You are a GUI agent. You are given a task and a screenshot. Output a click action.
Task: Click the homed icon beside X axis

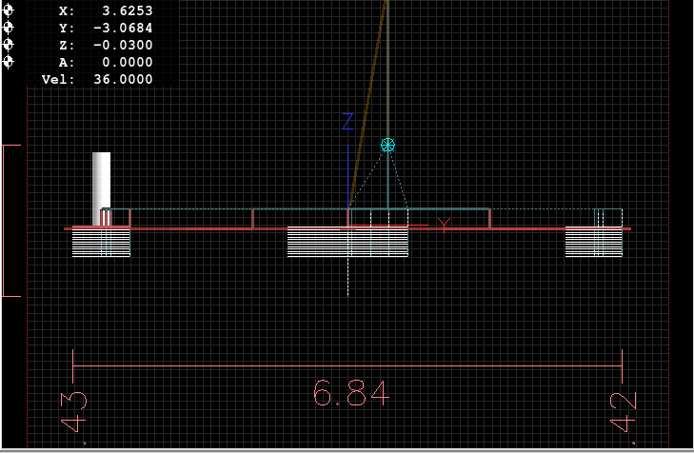(x=9, y=11)
